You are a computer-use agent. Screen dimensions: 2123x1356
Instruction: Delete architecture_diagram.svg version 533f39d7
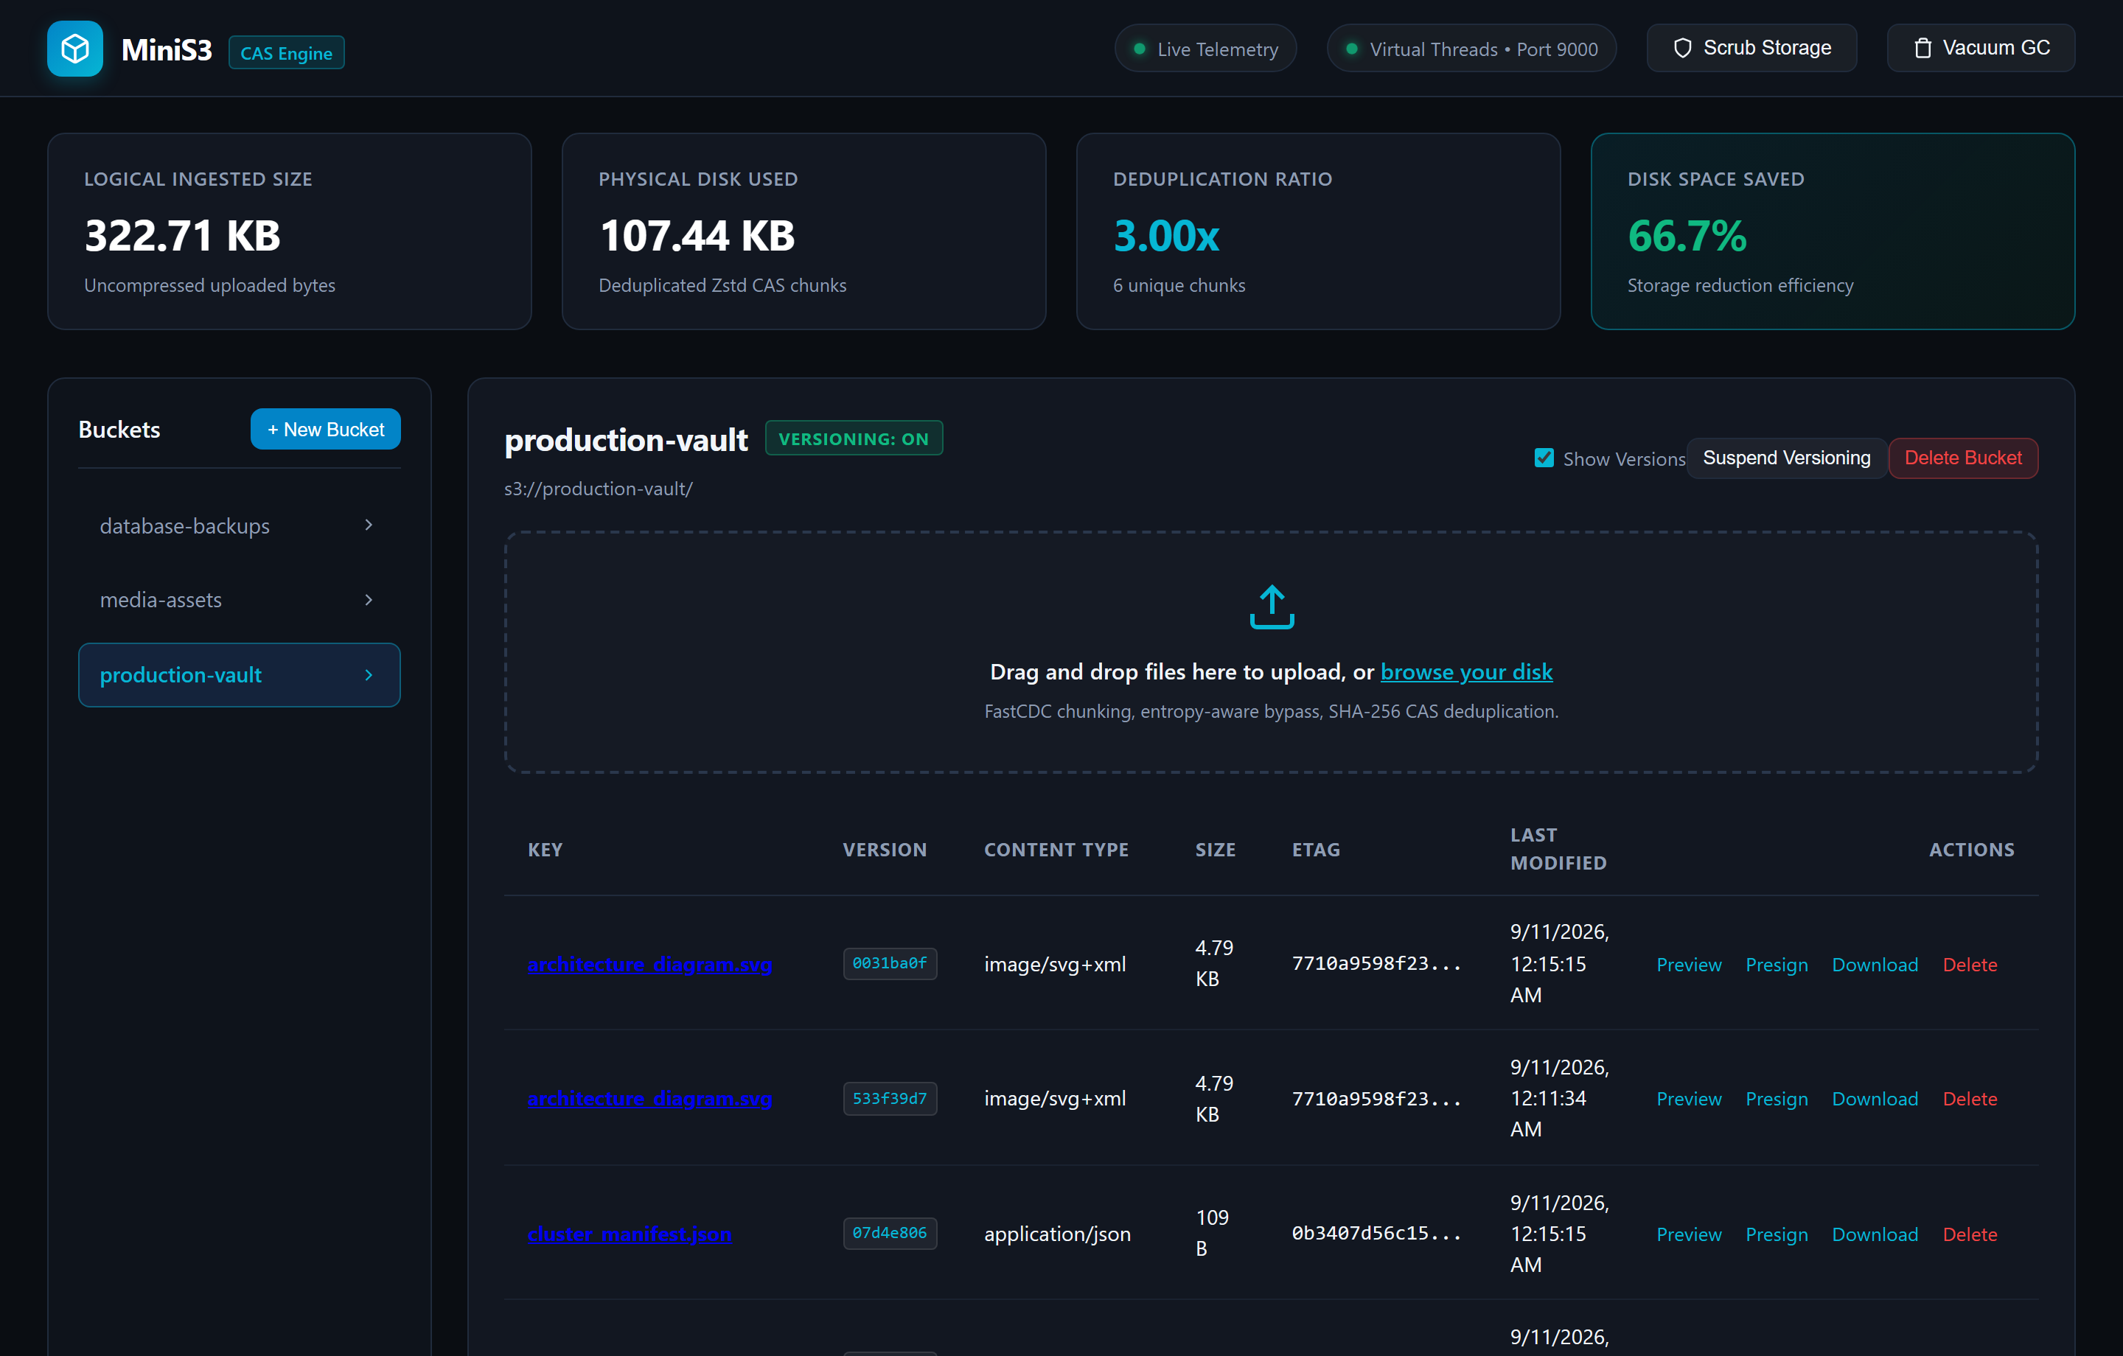1970,1099
